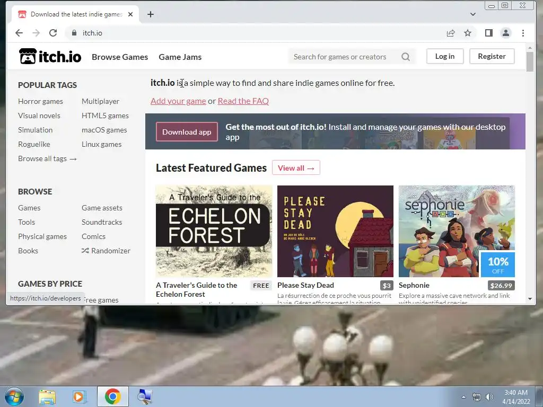Click the Randomizer shuffle link
This screenshot has height=407, width=543.
click(x=106, y=251)
